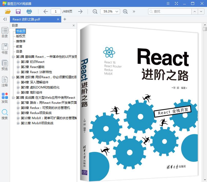Enter fullscreen mode from the title bar
207x182 pixels.
click(176, 3)
